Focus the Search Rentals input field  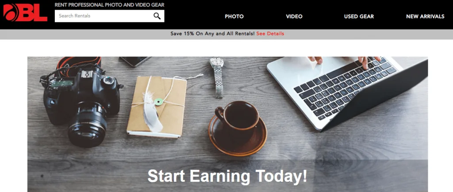pyautogui.click(x=110, y=16)
